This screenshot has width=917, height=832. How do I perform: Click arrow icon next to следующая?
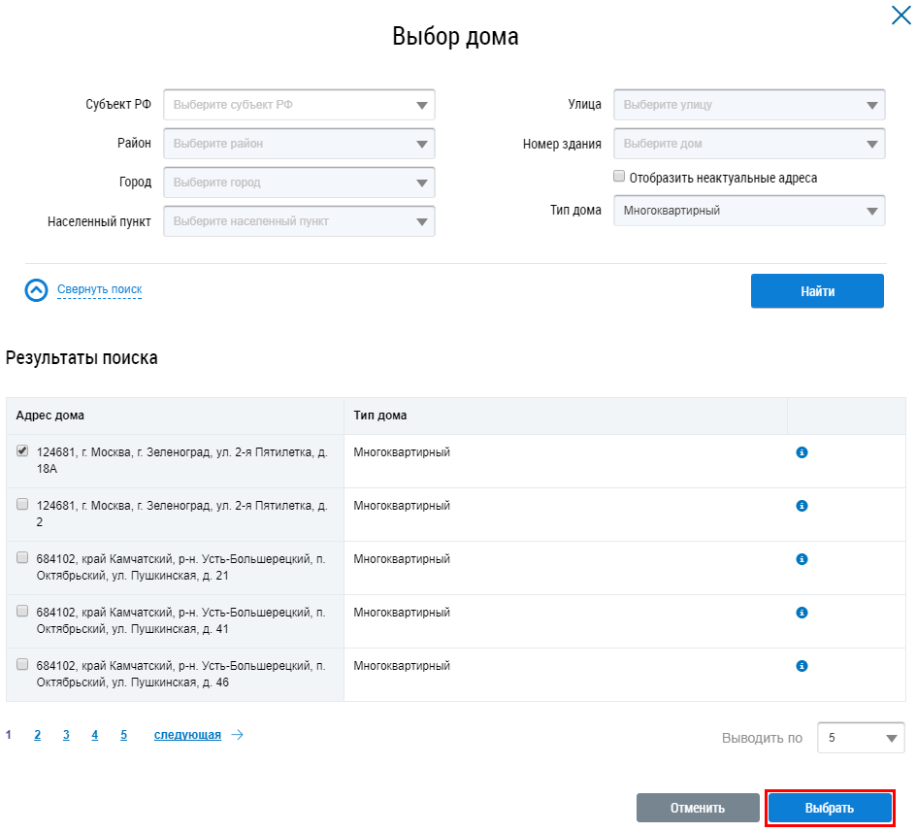point(237,735)
